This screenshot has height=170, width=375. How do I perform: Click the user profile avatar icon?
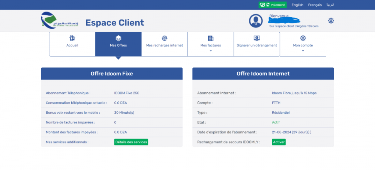(256, 21)
